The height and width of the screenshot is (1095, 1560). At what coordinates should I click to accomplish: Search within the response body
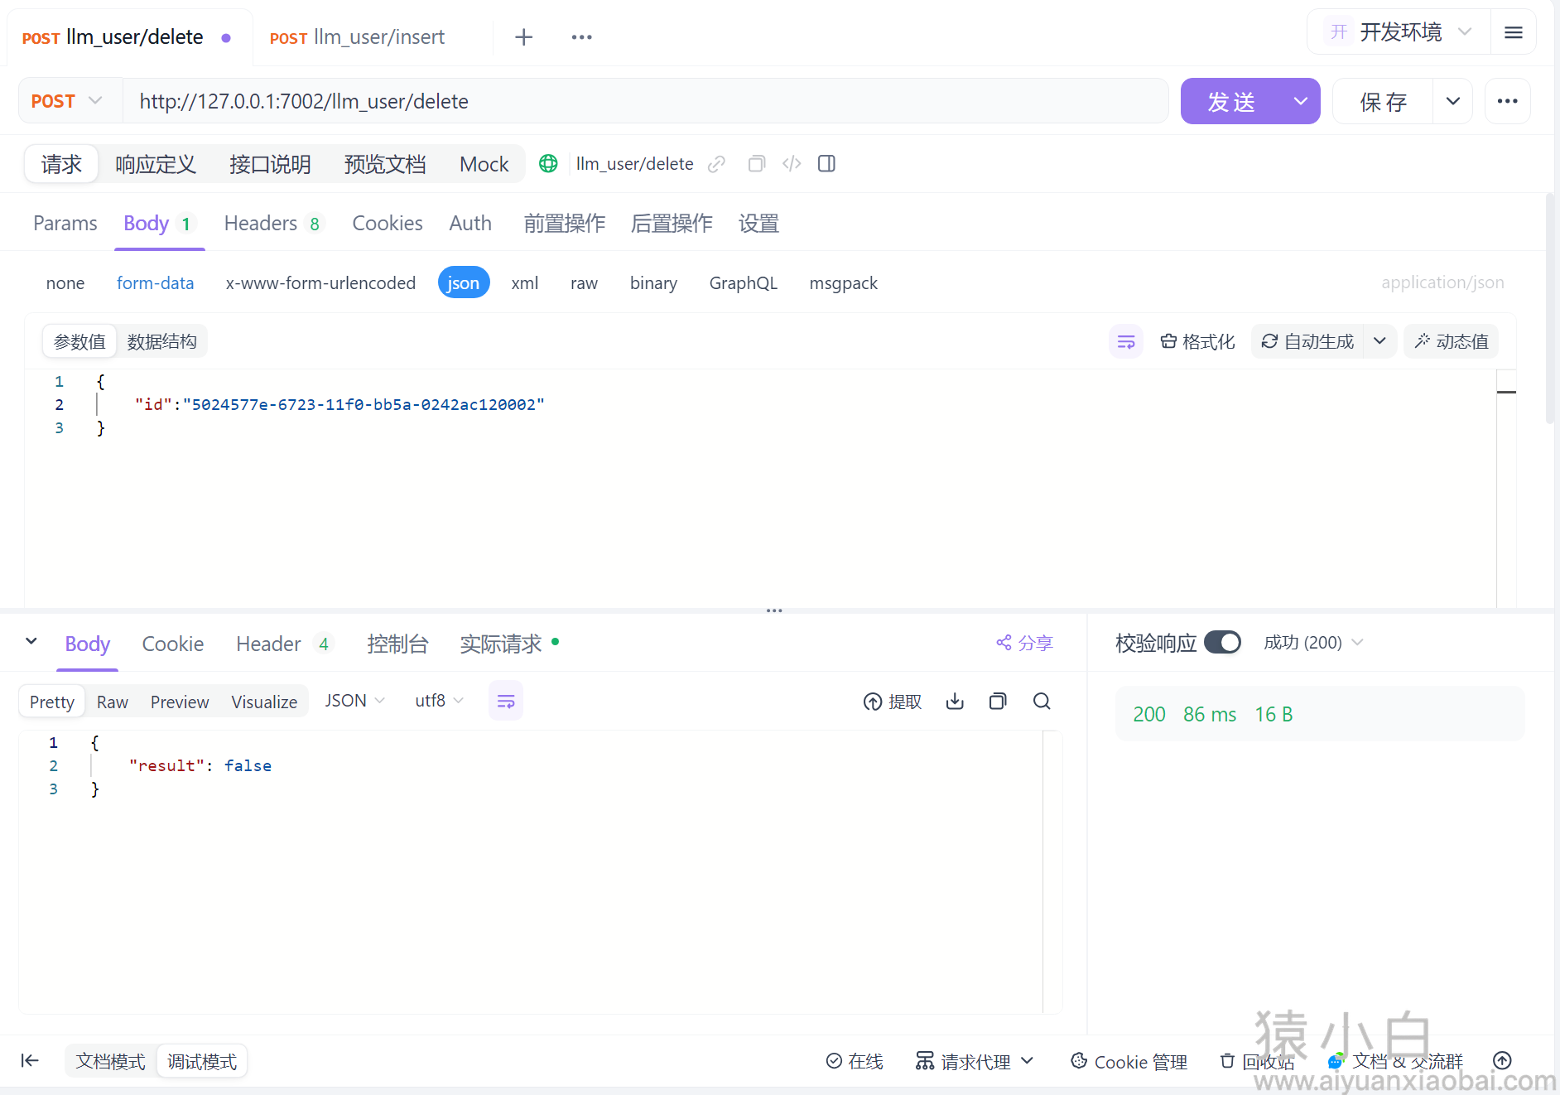1042,702
